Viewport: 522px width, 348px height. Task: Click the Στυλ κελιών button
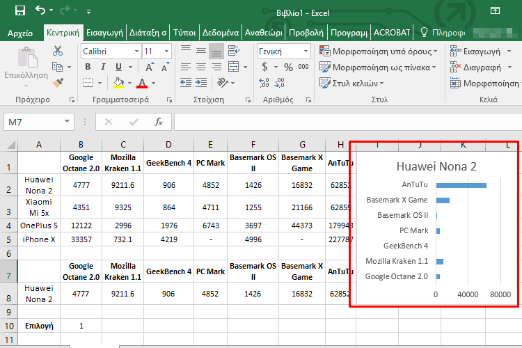coord(354,82)
